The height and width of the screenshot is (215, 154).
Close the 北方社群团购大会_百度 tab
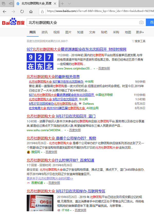(x=55, y=4)
